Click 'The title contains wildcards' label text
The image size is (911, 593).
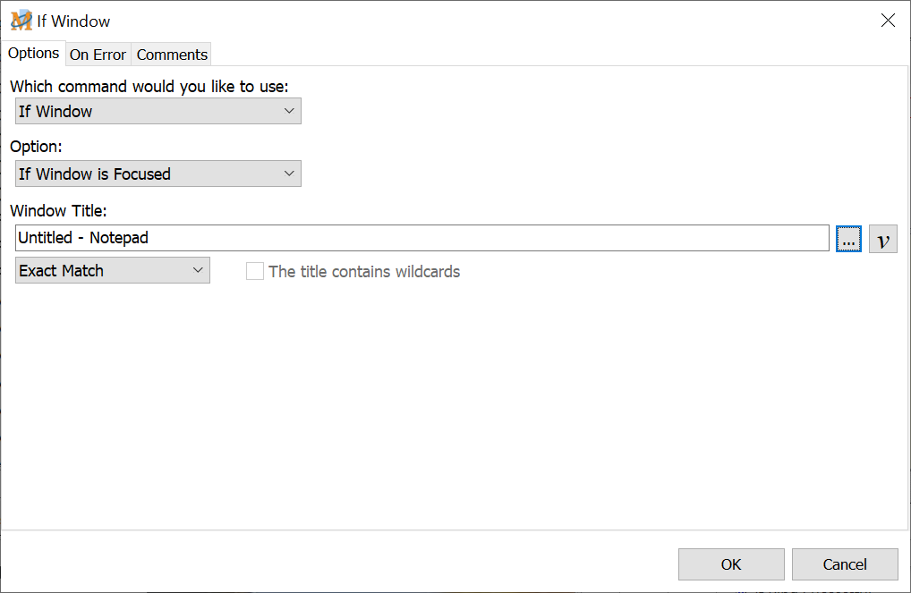(364, 271)
